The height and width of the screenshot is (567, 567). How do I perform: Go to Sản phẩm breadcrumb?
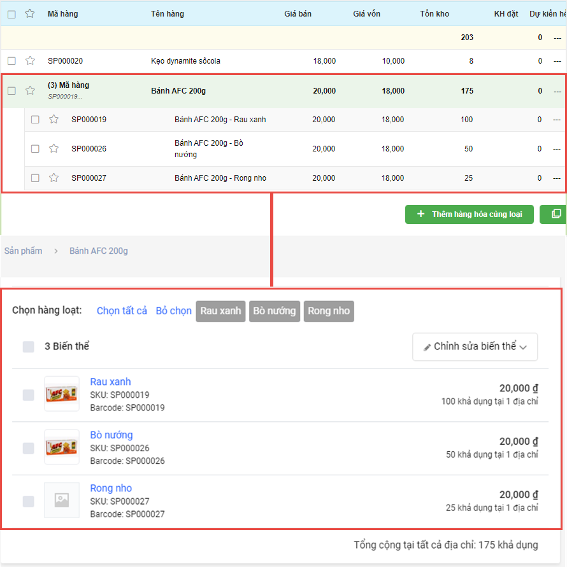(x=24, y=251)
